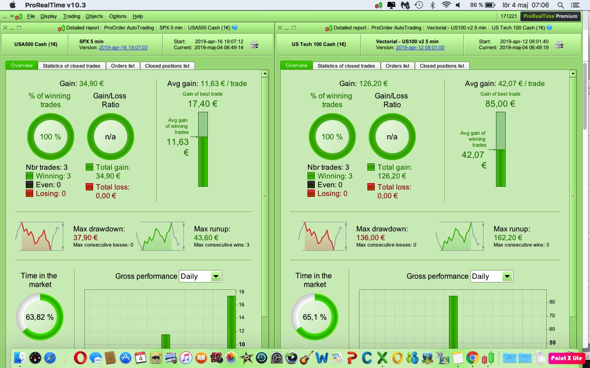Image resolution: width=590 pixels, height=368 pixels.
Task: Open the Apple menu
Action: pos(12,5)
